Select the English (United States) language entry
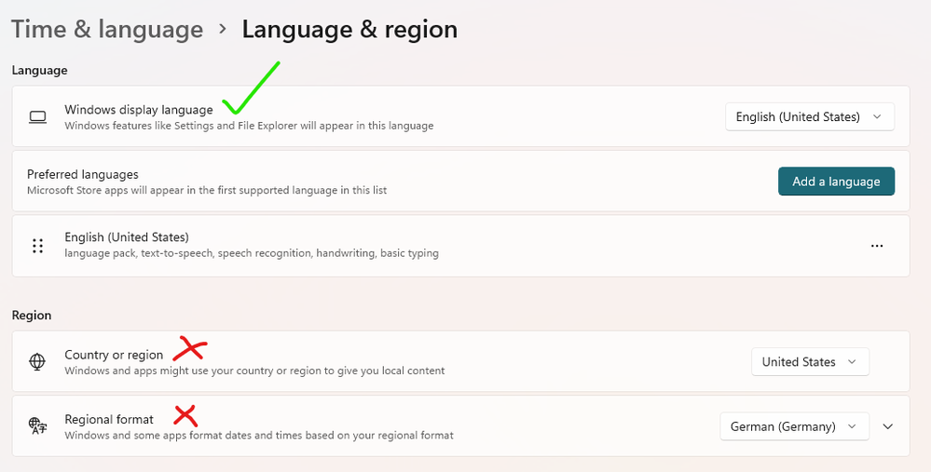Viewport: 931px width, 472px height. click(x=127, y=237)
